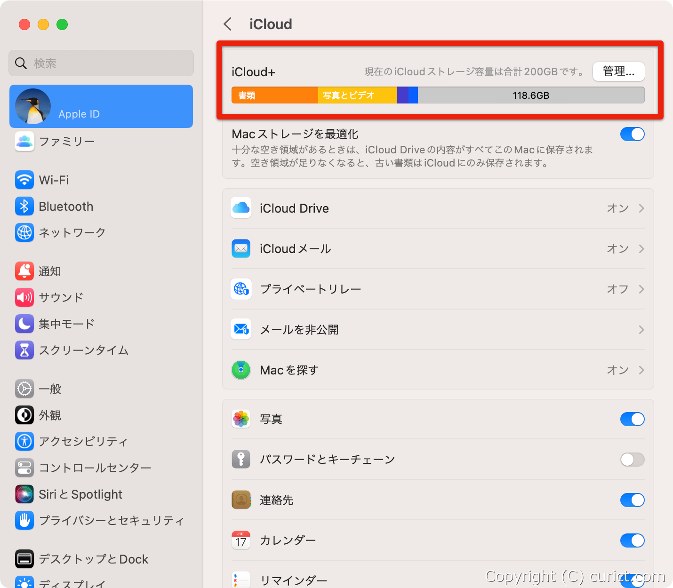This screenshot has width=673, height=588.
Task: Open Mac を探す row chevron
Action: point(641,370)
